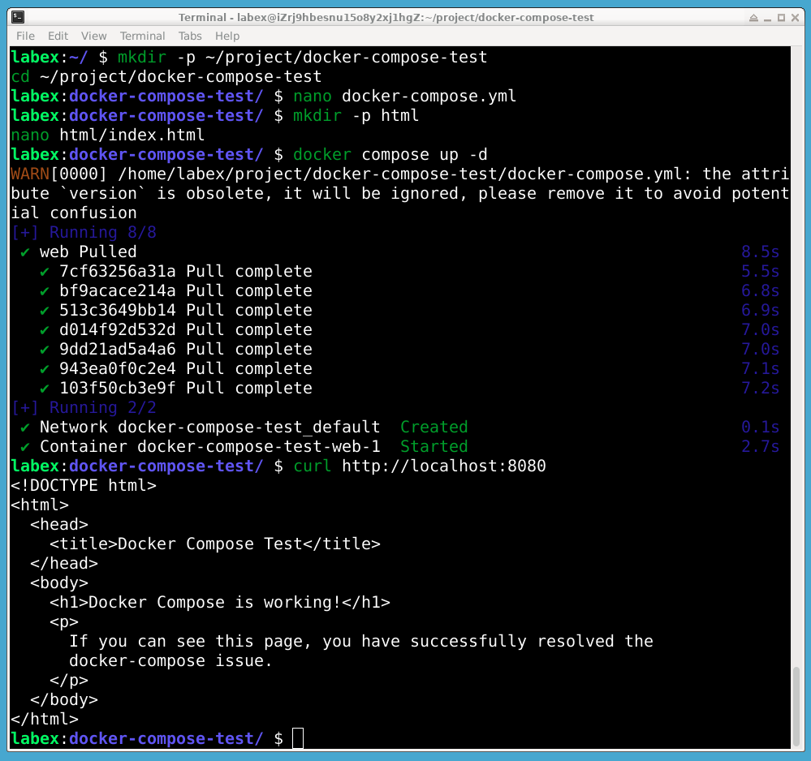Open the File menu

click(x=25, y=36)
